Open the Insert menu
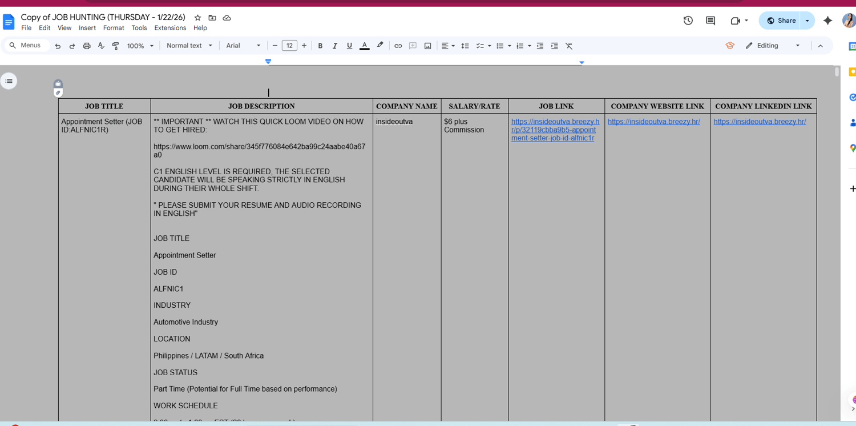The image size is (856, 426). (x=87, y=28)
